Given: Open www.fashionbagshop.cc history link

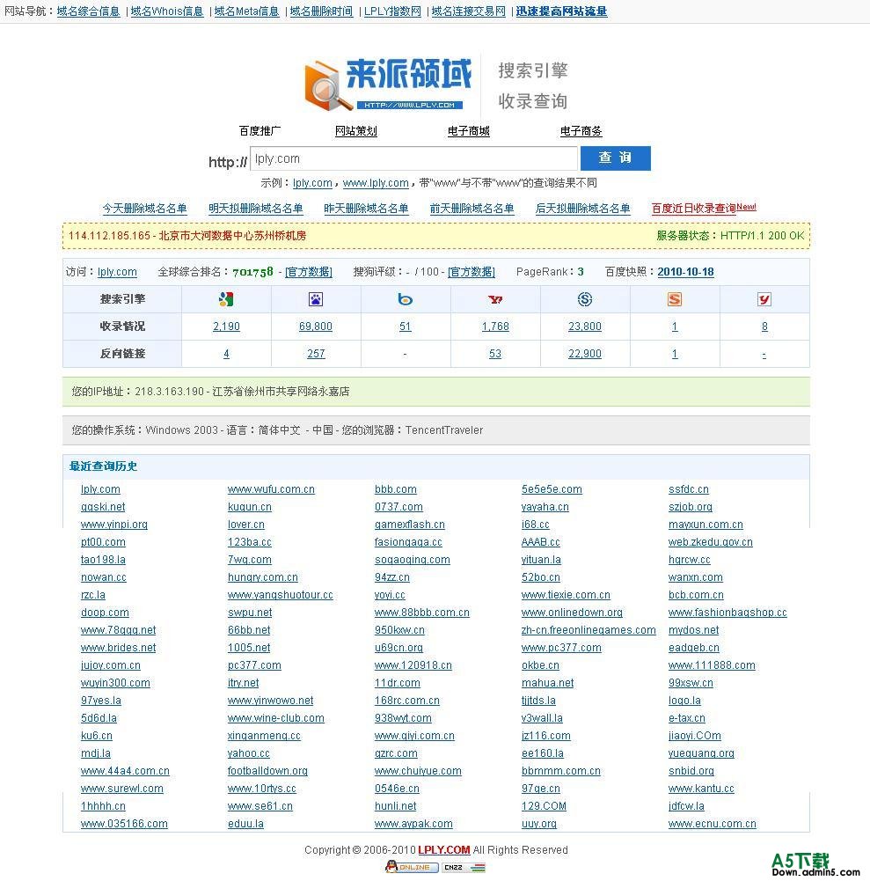Looking at the screenshot, I should [727, 613].
